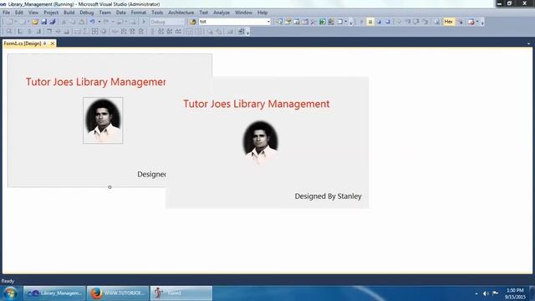The width and height of the screenshot is (535, 301).
Task: Open the Architecture menu
Action: point(181,13)
